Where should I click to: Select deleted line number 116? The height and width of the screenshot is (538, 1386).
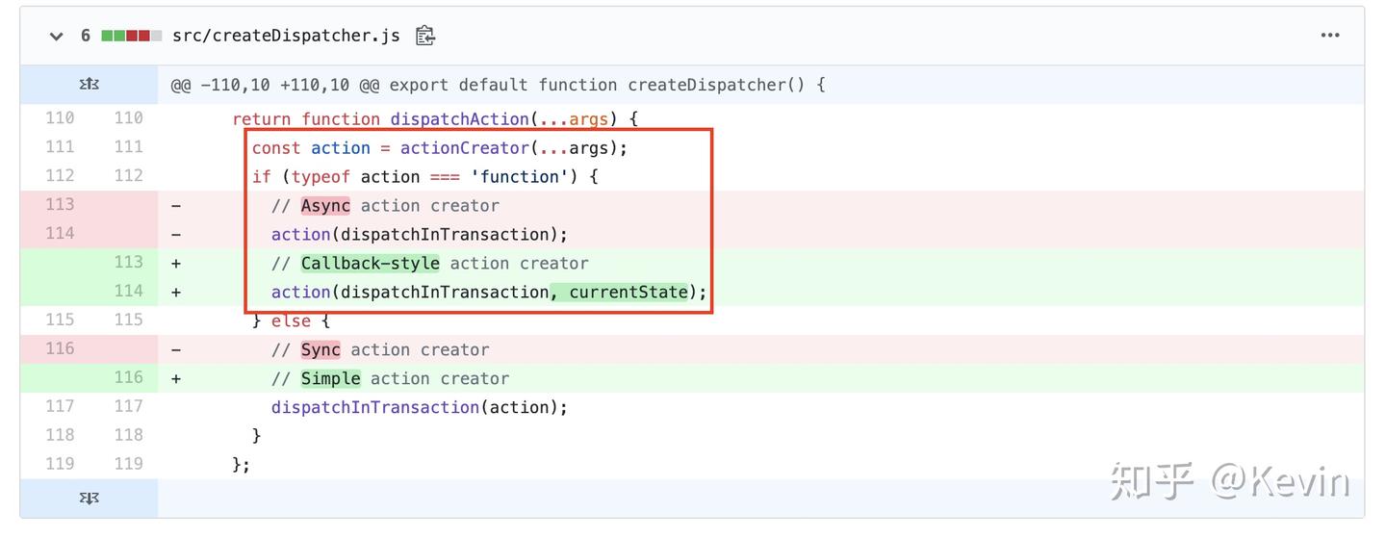point(60,348)
